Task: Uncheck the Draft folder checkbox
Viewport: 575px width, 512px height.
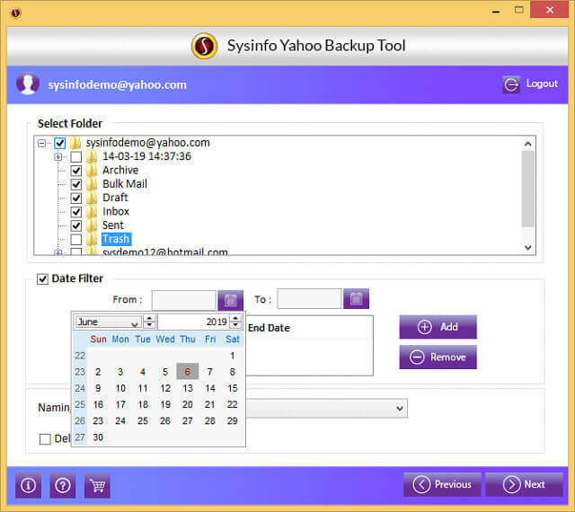Action: 75,198
